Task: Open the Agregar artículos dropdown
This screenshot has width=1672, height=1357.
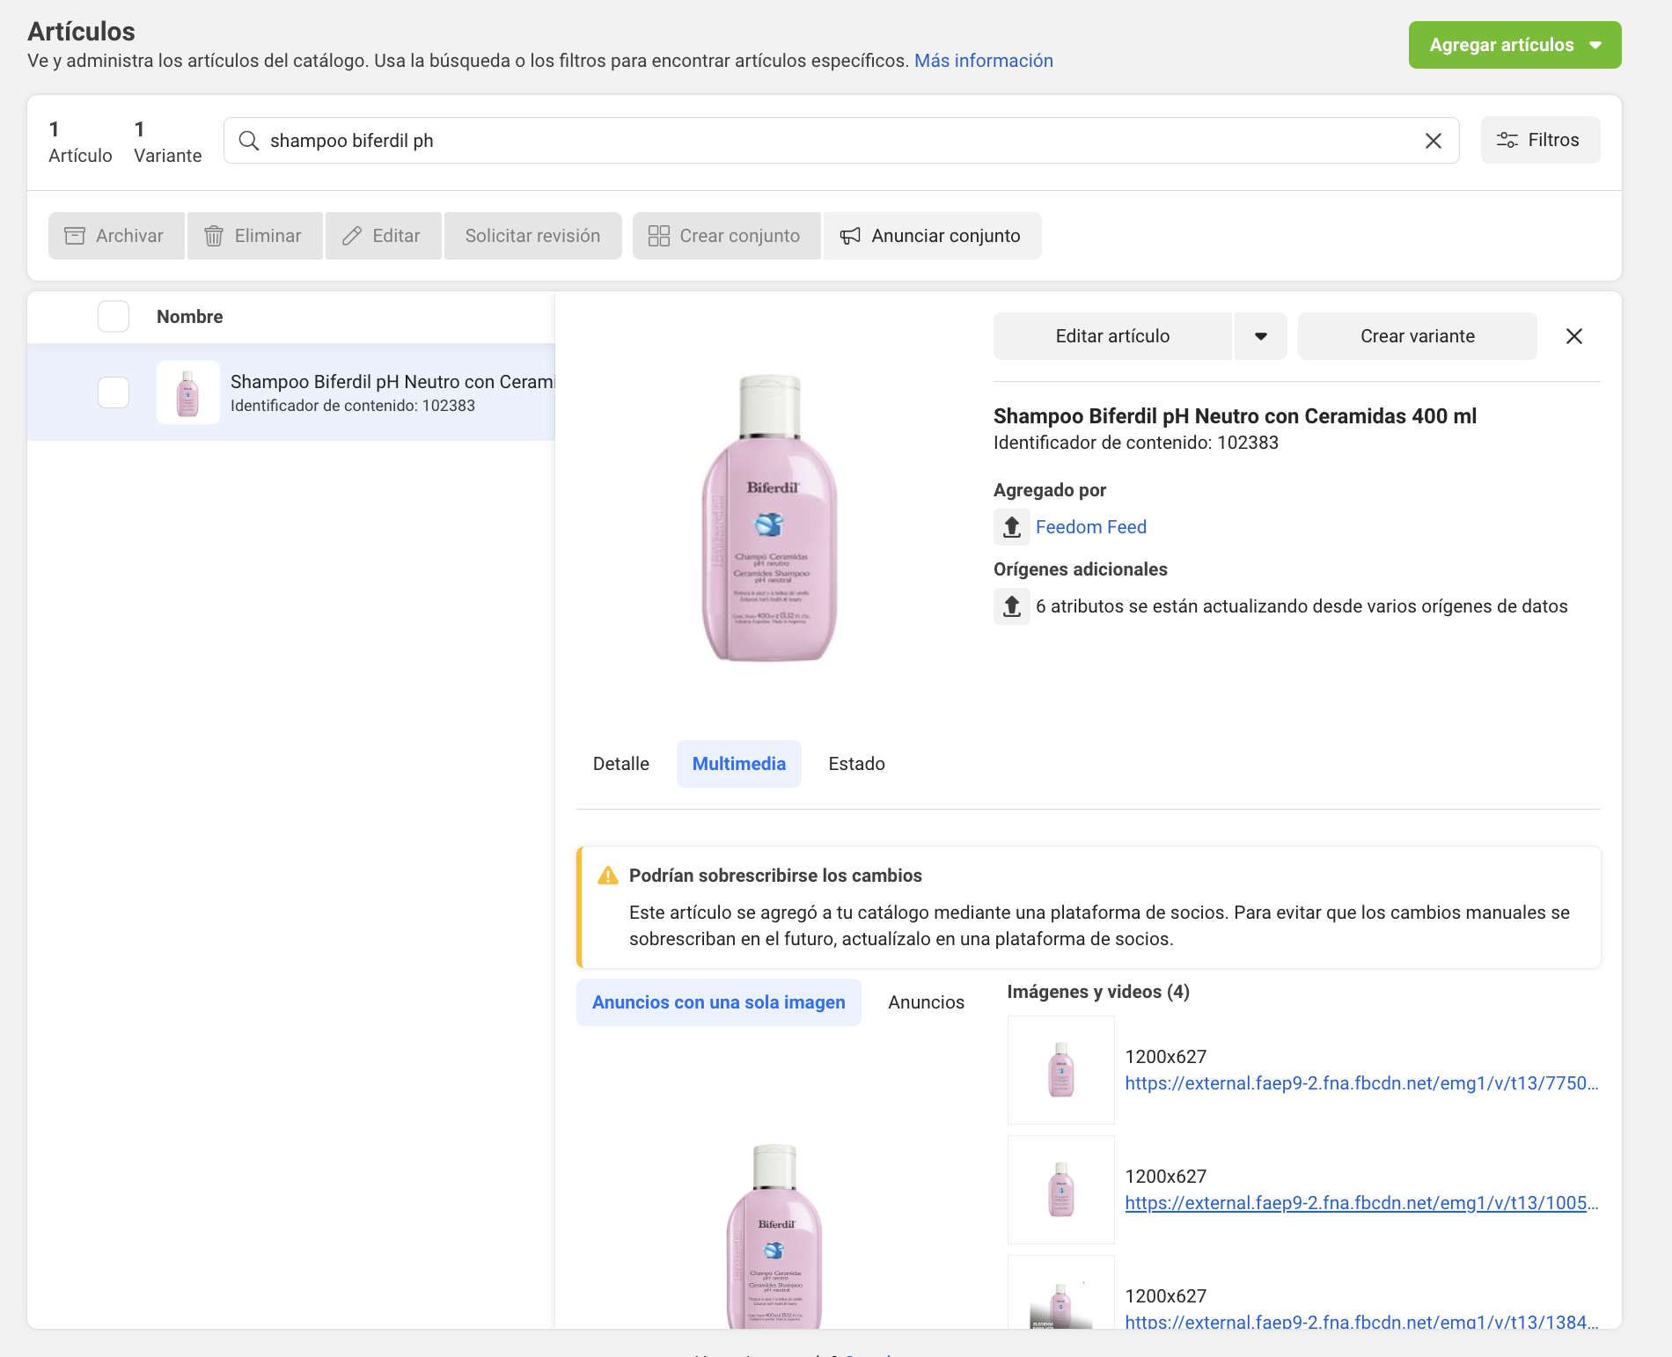Action: point(1514,45)
